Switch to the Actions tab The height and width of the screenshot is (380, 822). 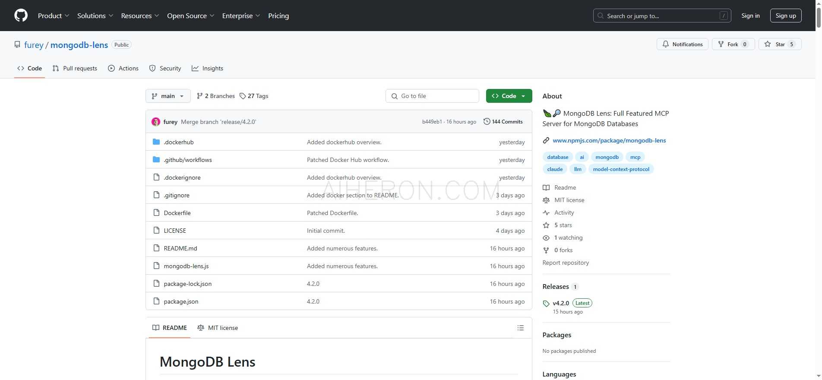(x=123, y=68)
